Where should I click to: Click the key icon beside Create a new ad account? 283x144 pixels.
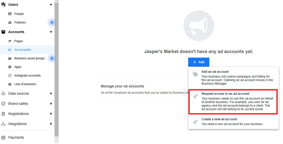click(195, 122)
